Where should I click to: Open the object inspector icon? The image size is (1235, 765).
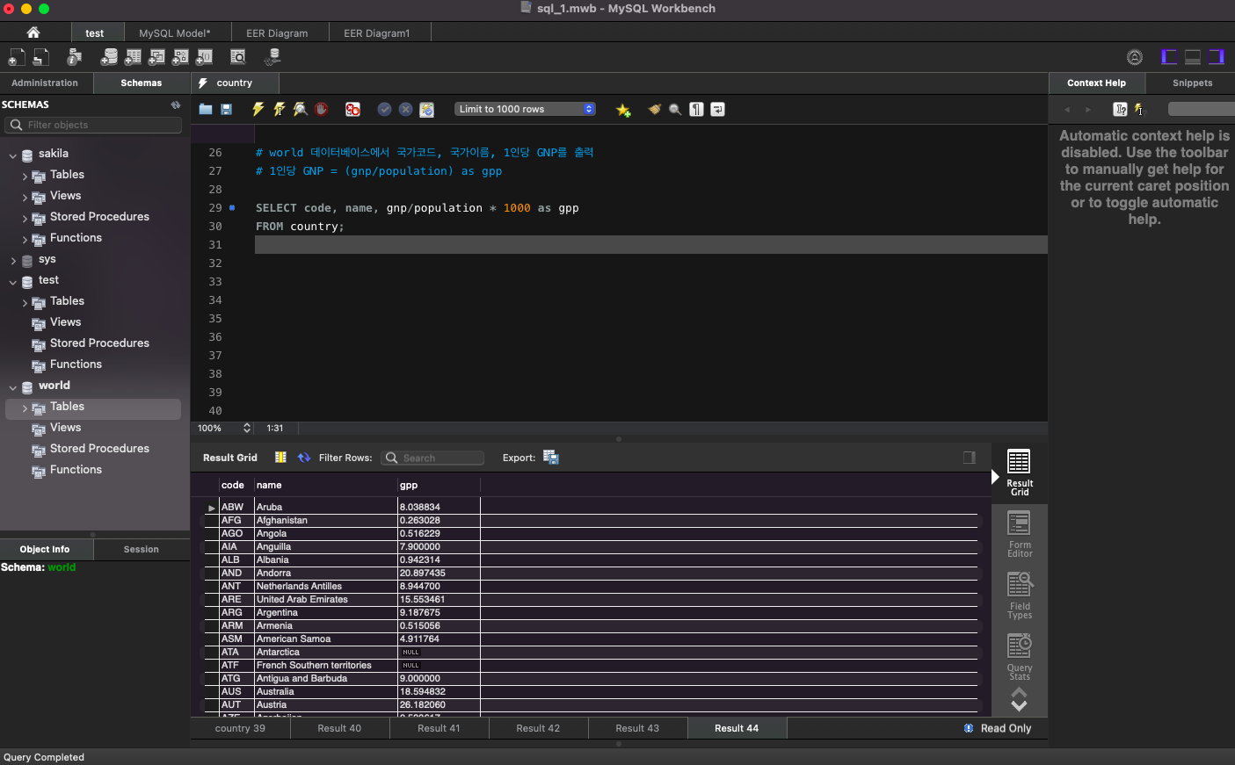(75, 57)
